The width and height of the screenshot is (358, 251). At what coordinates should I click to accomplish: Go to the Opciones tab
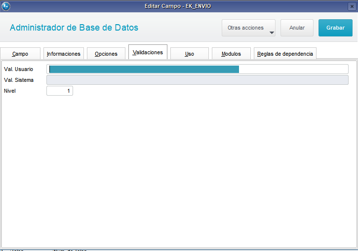[x=106, y=54]
